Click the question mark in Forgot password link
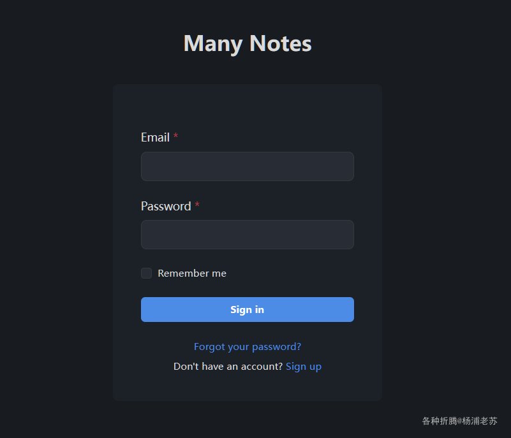 pos(299,346)
